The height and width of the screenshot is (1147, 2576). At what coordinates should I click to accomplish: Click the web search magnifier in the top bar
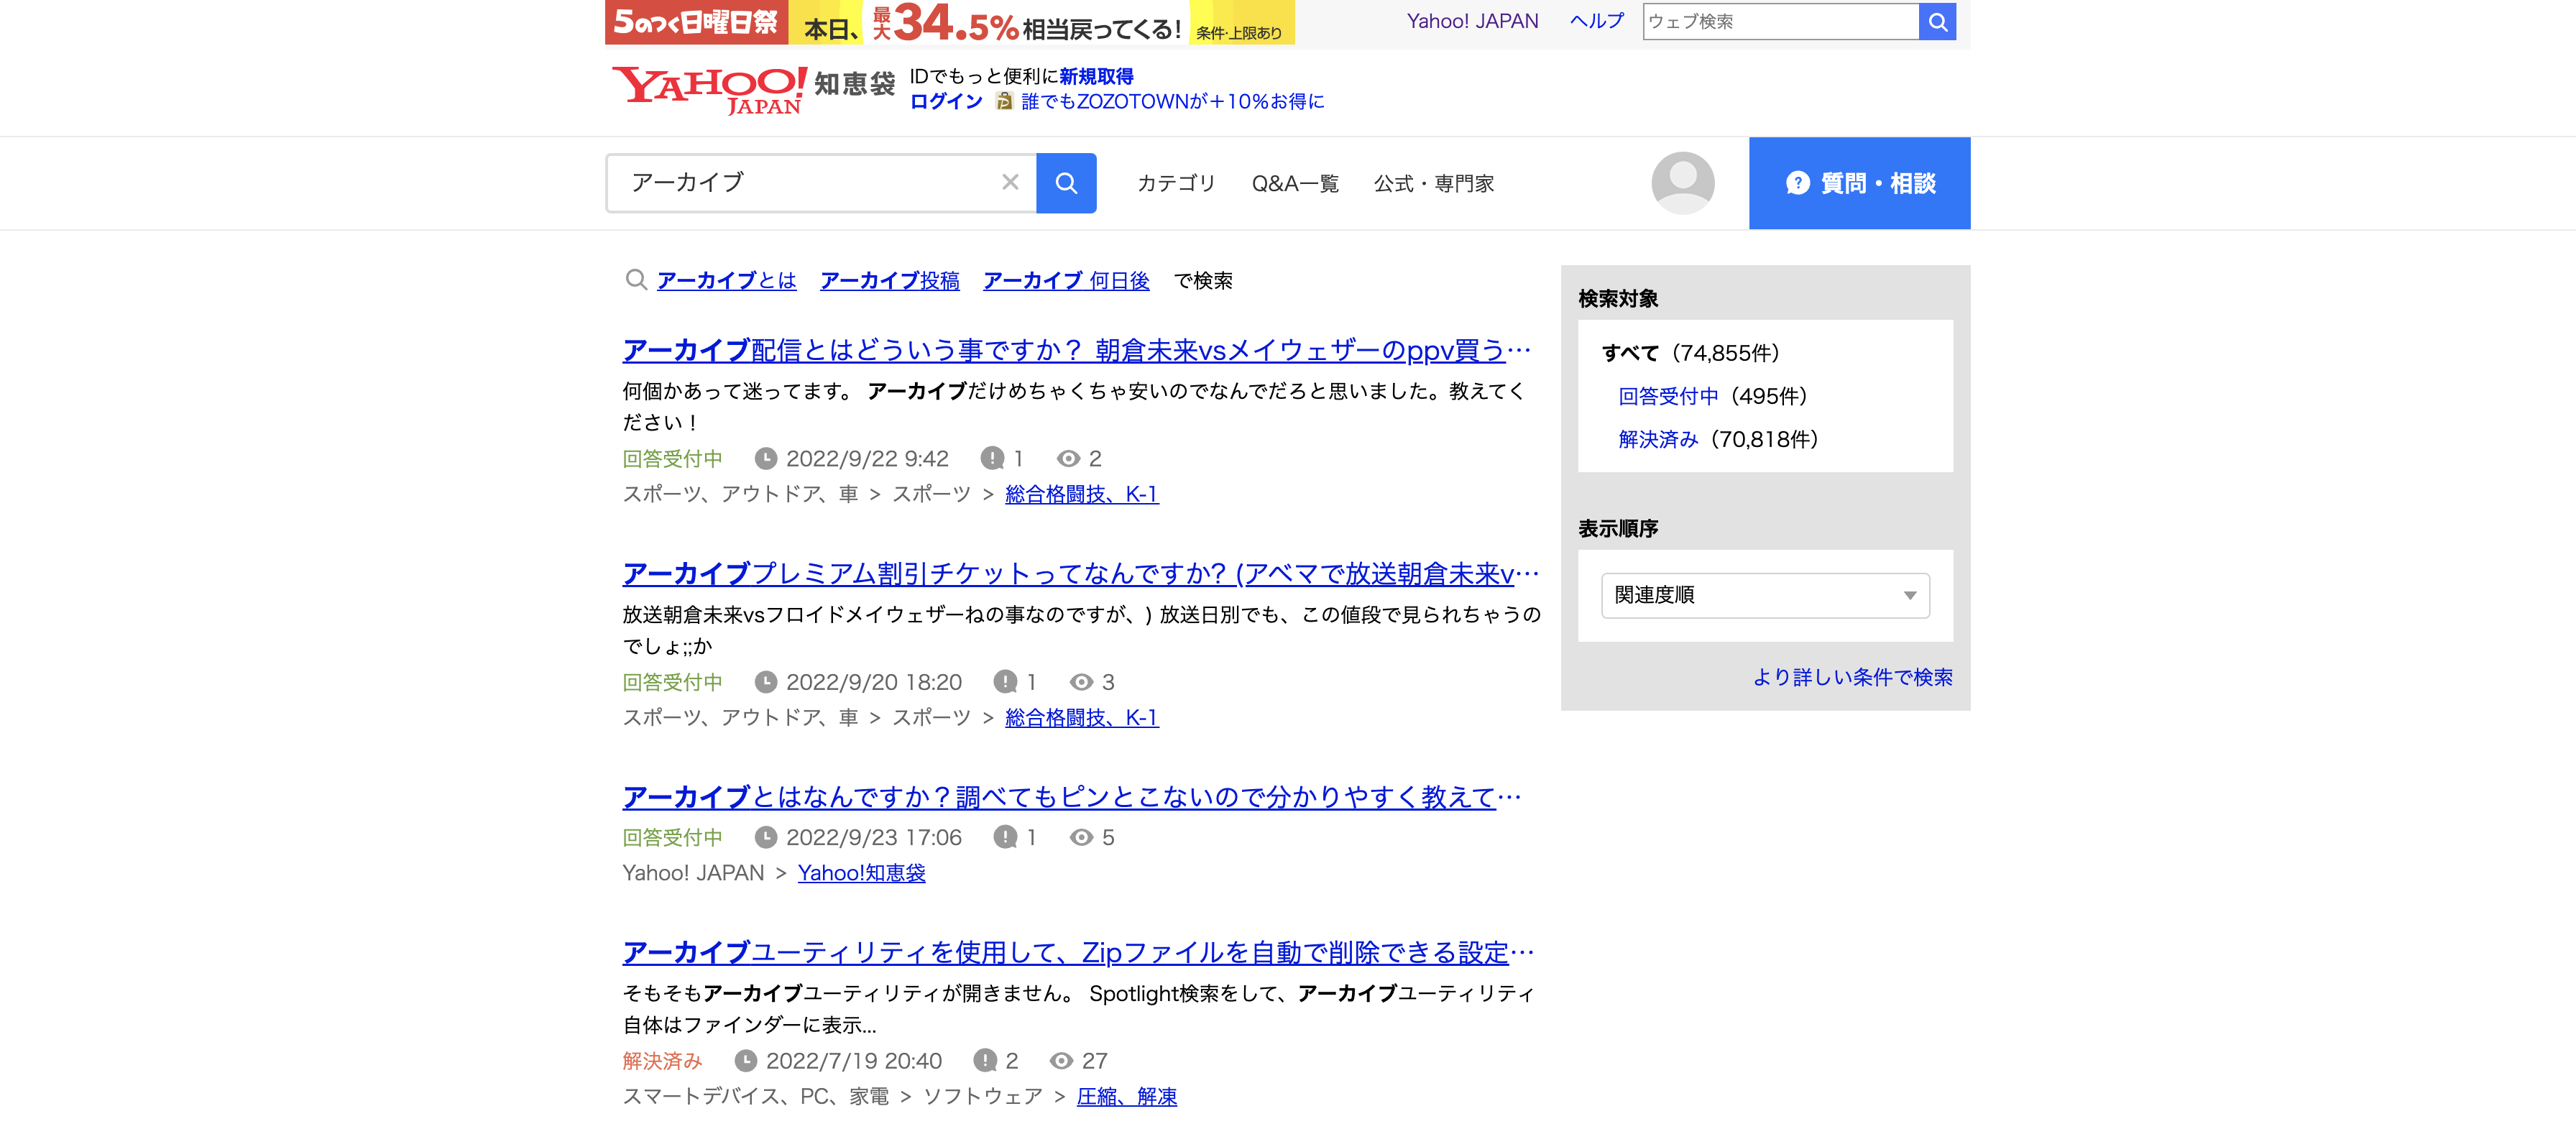click(x=1937, y=21)
